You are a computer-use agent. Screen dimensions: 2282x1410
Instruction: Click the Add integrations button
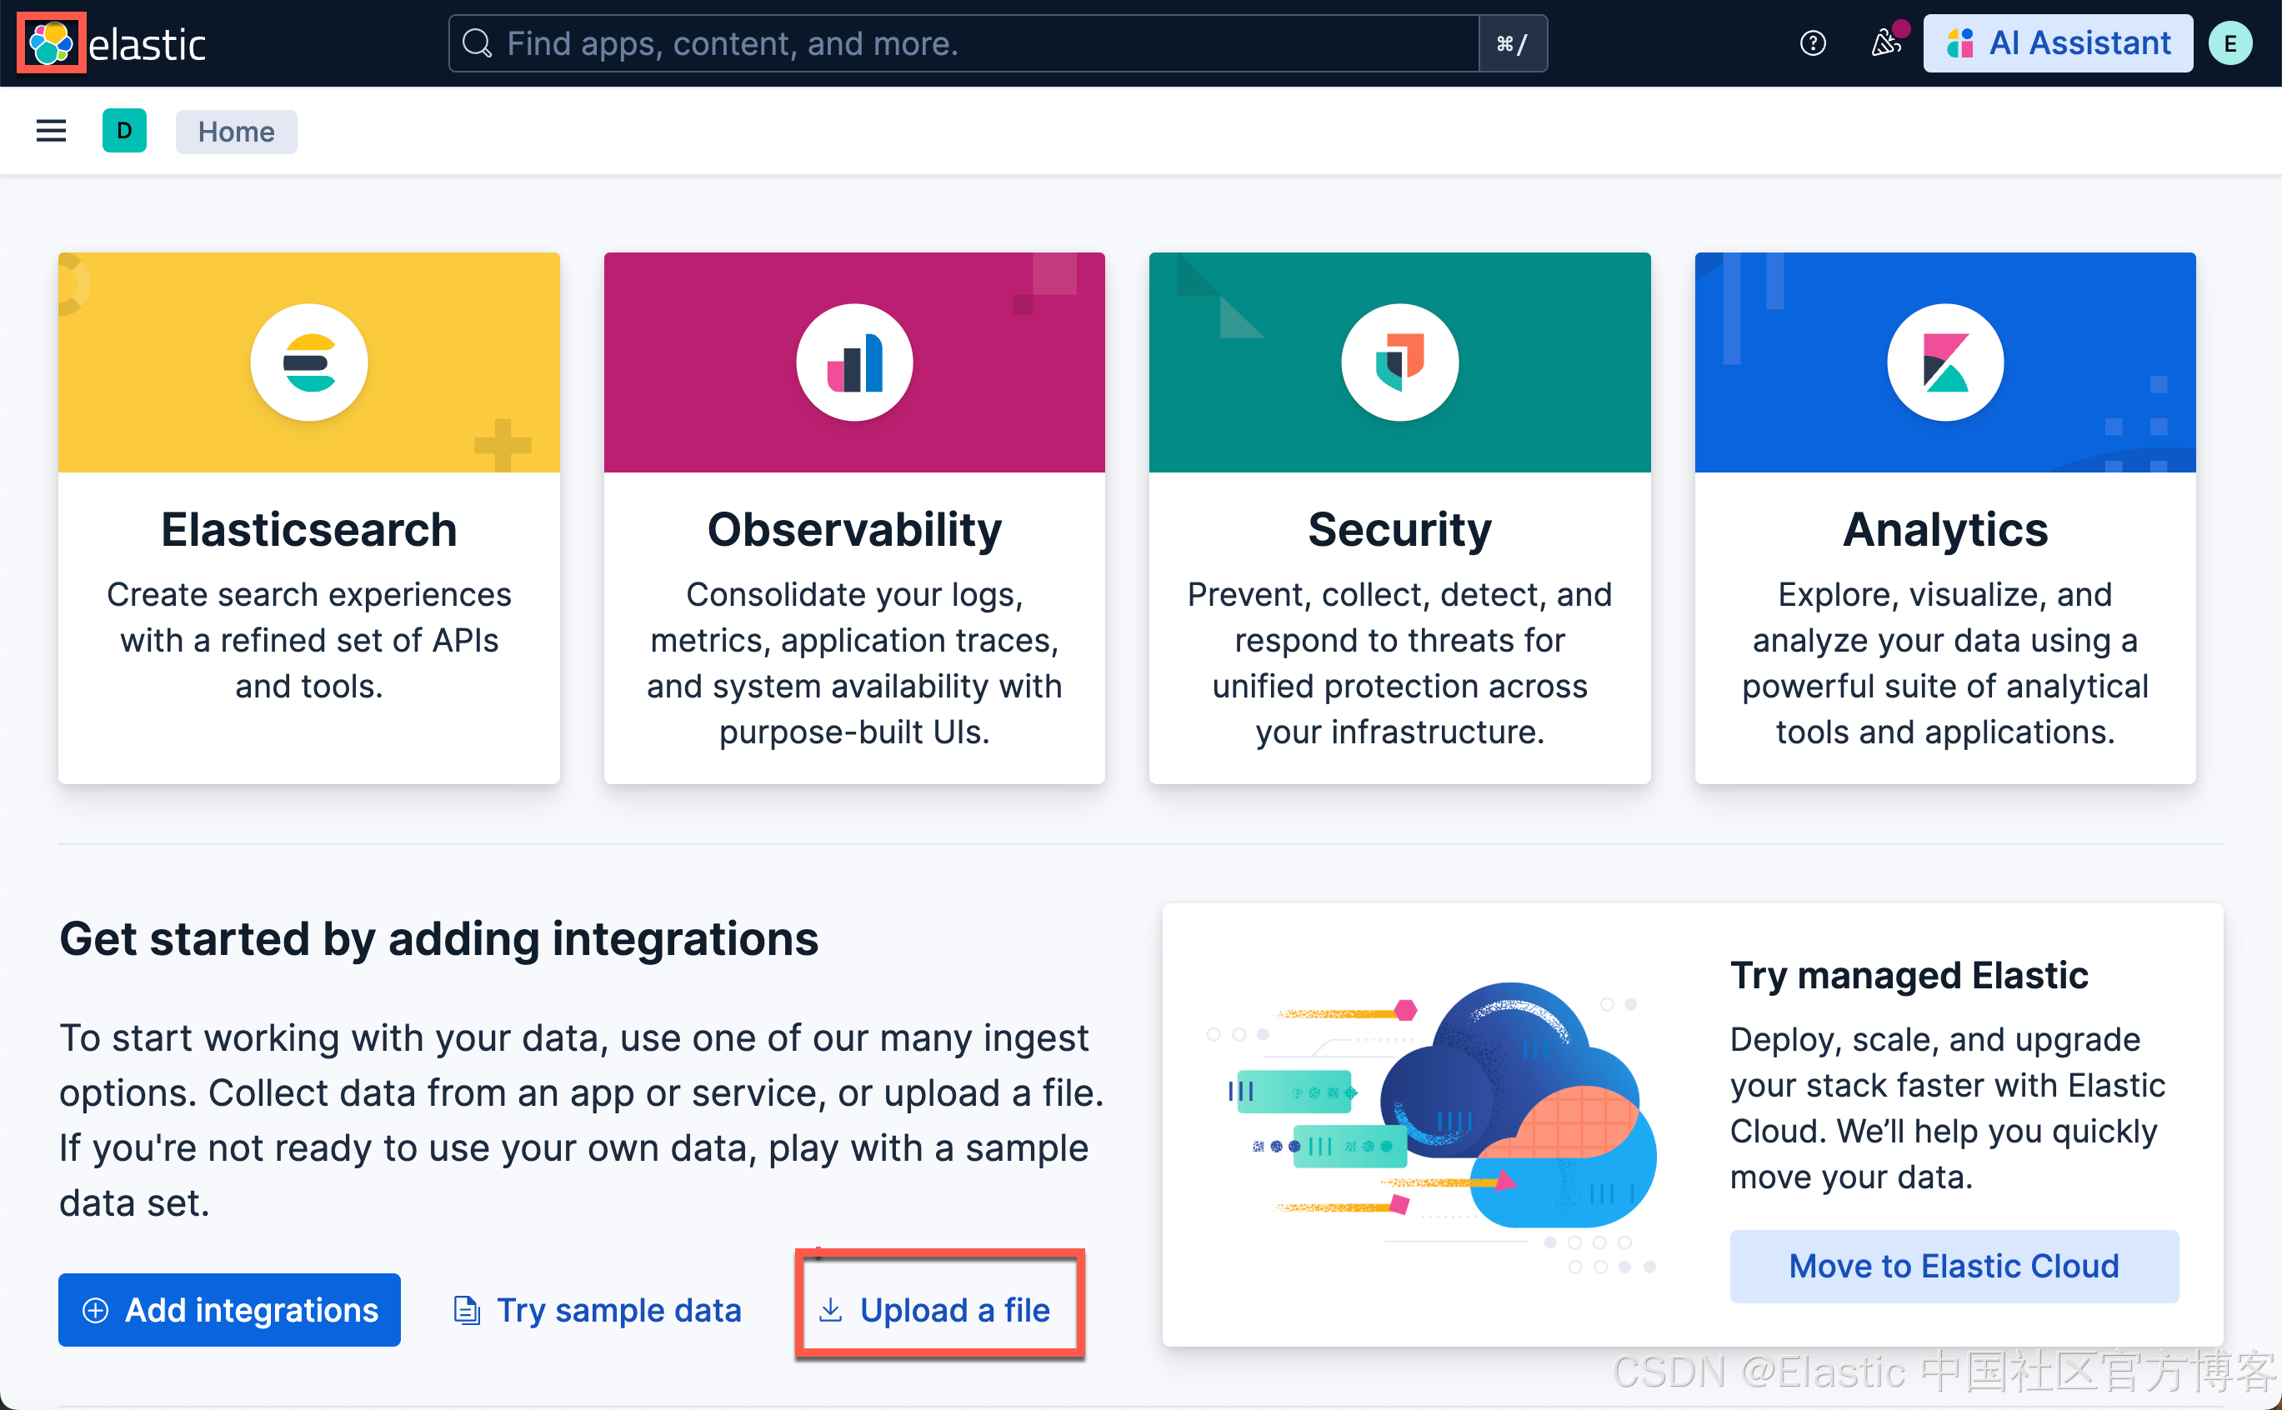(229, 1309)
